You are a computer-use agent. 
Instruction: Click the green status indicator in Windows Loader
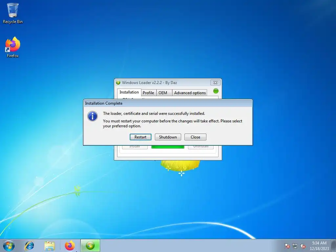click(216, 91)
